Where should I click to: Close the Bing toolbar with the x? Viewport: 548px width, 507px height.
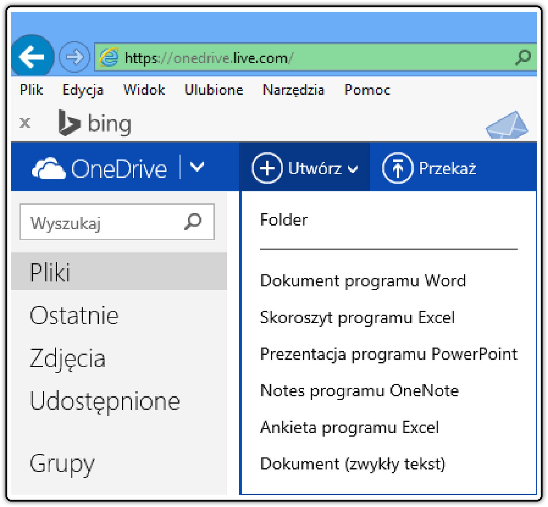coord(25,123)
